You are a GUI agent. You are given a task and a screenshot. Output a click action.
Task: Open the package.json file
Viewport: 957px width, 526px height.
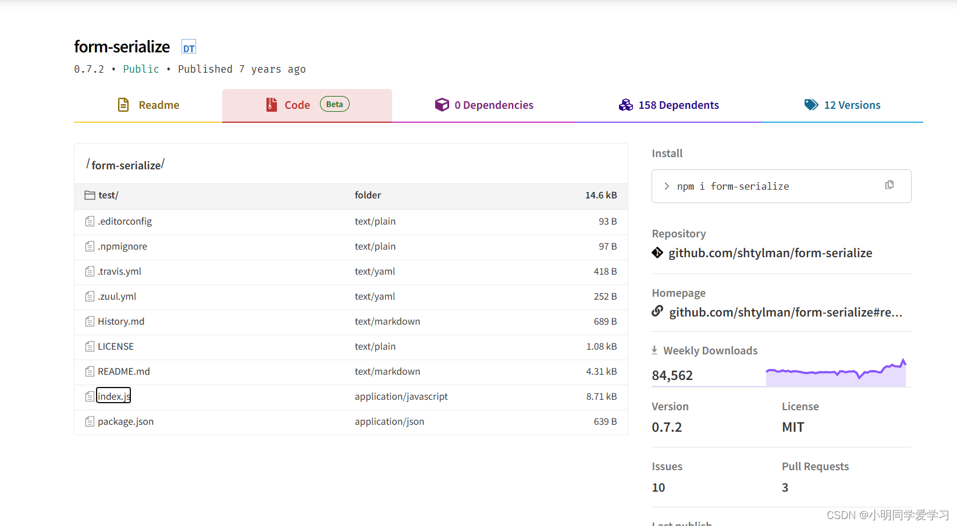click(126, 422)
